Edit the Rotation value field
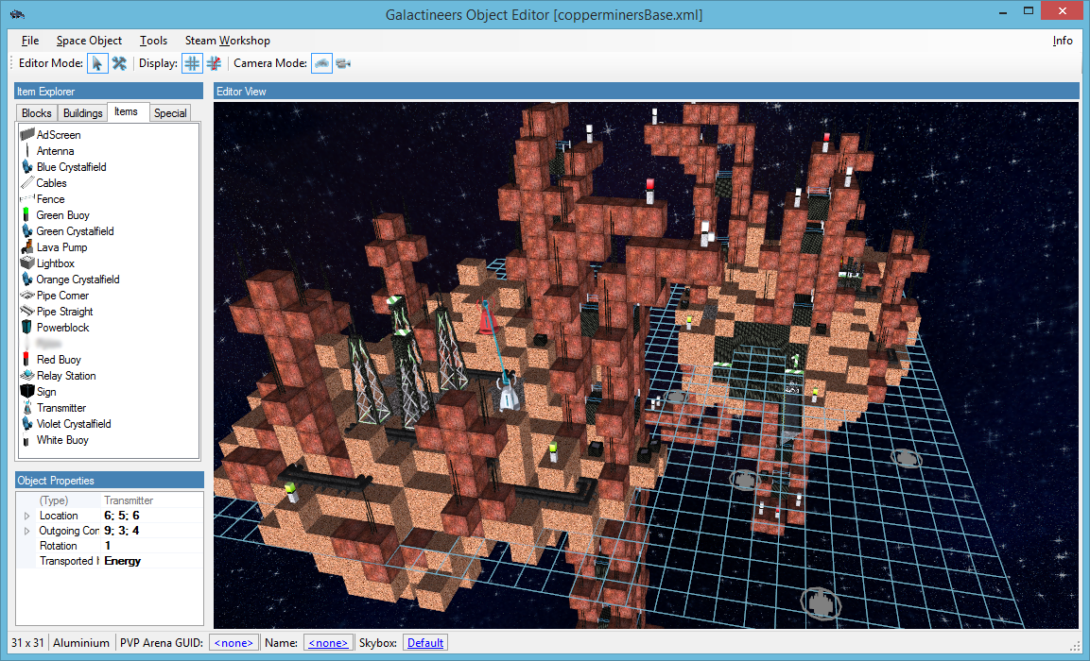 (x=151, y=546)
